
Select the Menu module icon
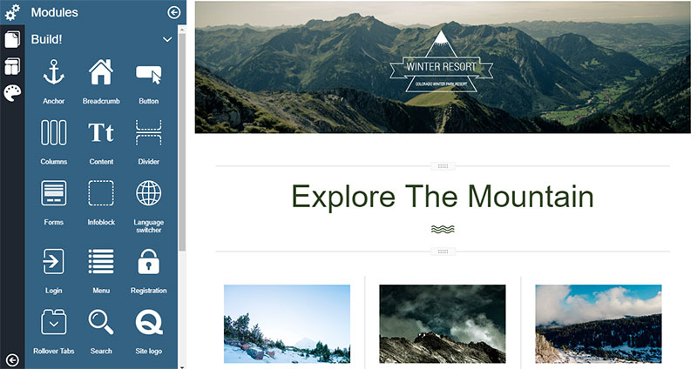(101, 262)
